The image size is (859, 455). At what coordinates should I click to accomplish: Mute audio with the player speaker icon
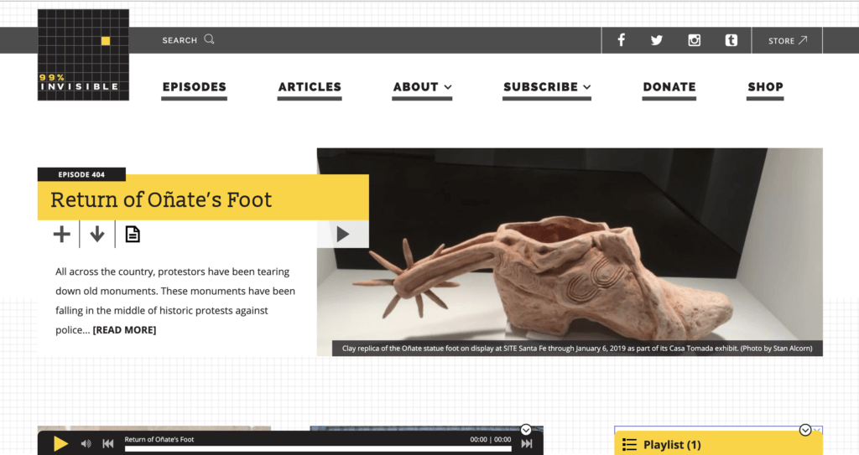(86, 443)
